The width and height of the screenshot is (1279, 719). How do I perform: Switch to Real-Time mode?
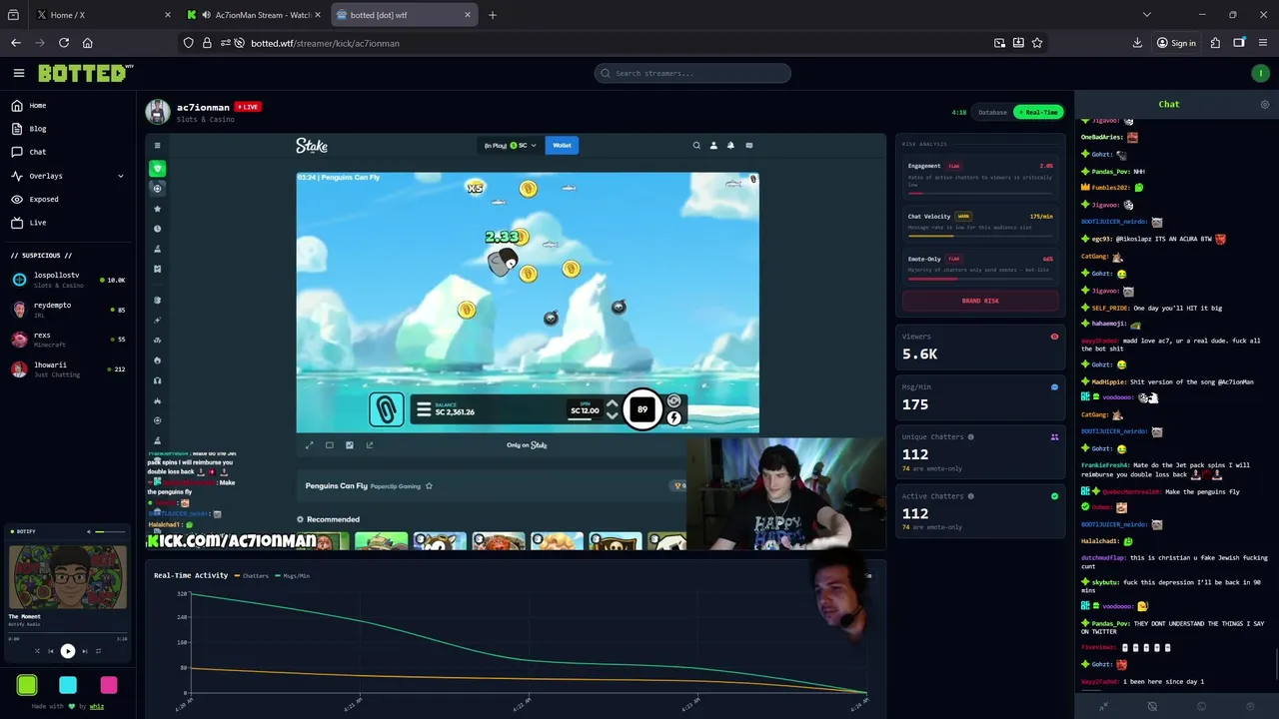pyautogui.click(x=1038, y=112)
